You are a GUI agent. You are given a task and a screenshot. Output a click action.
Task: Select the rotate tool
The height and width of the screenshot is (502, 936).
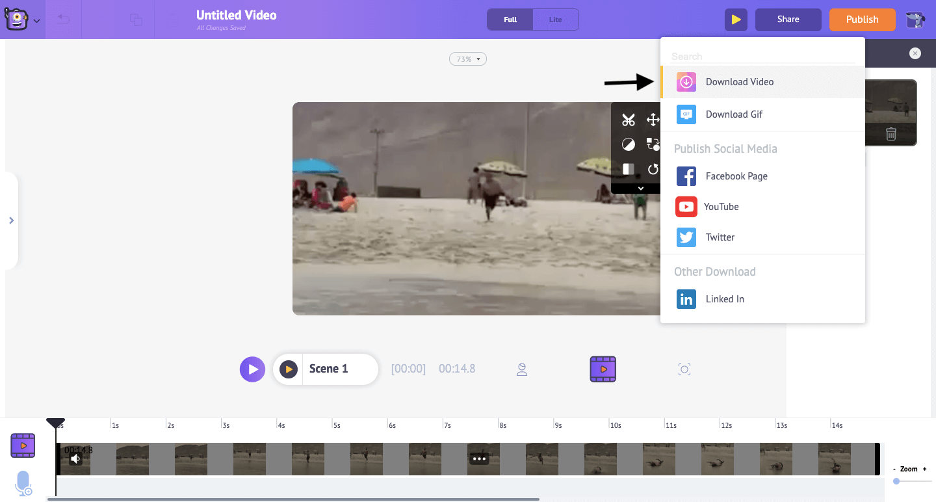(x=653, y=169)
